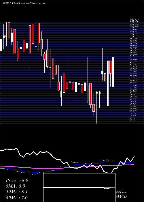The image size is (144, 202).
Task: Click the 12MA : 8.1 value
Action: [16, 192]
